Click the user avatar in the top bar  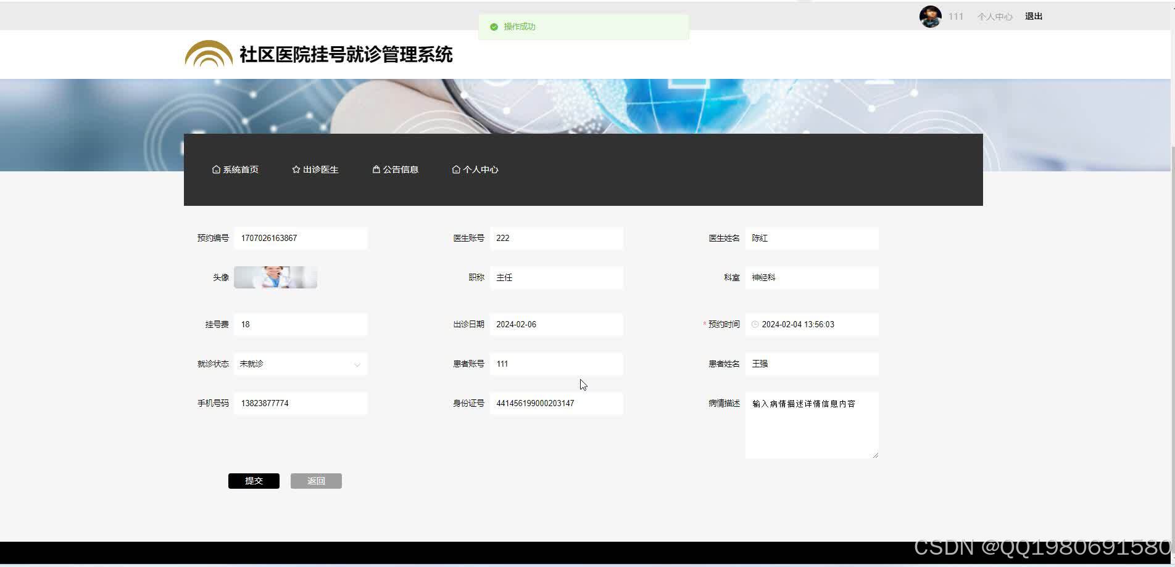[x=929, y=16]
